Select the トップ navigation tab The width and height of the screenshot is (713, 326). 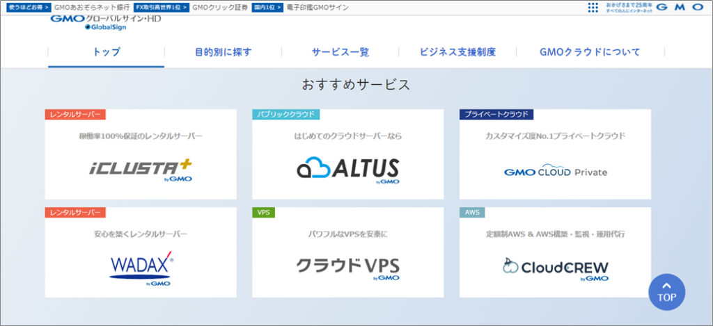106,51
